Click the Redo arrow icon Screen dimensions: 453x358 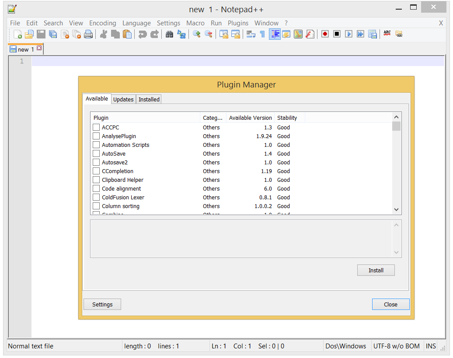point(154,34)
